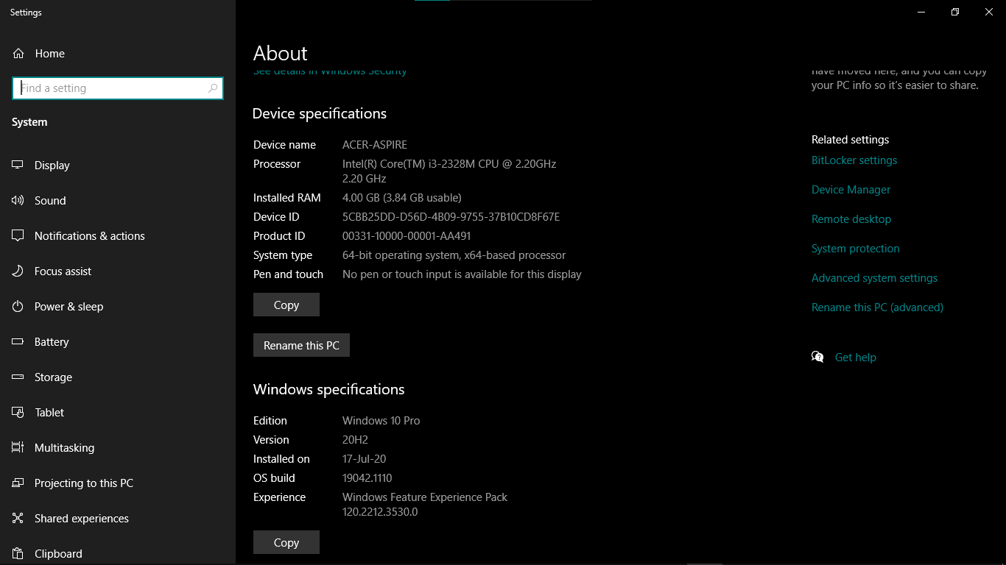Click the installed on date 17-Jul-20
The image size is (1006, 565).
(364, 459)
